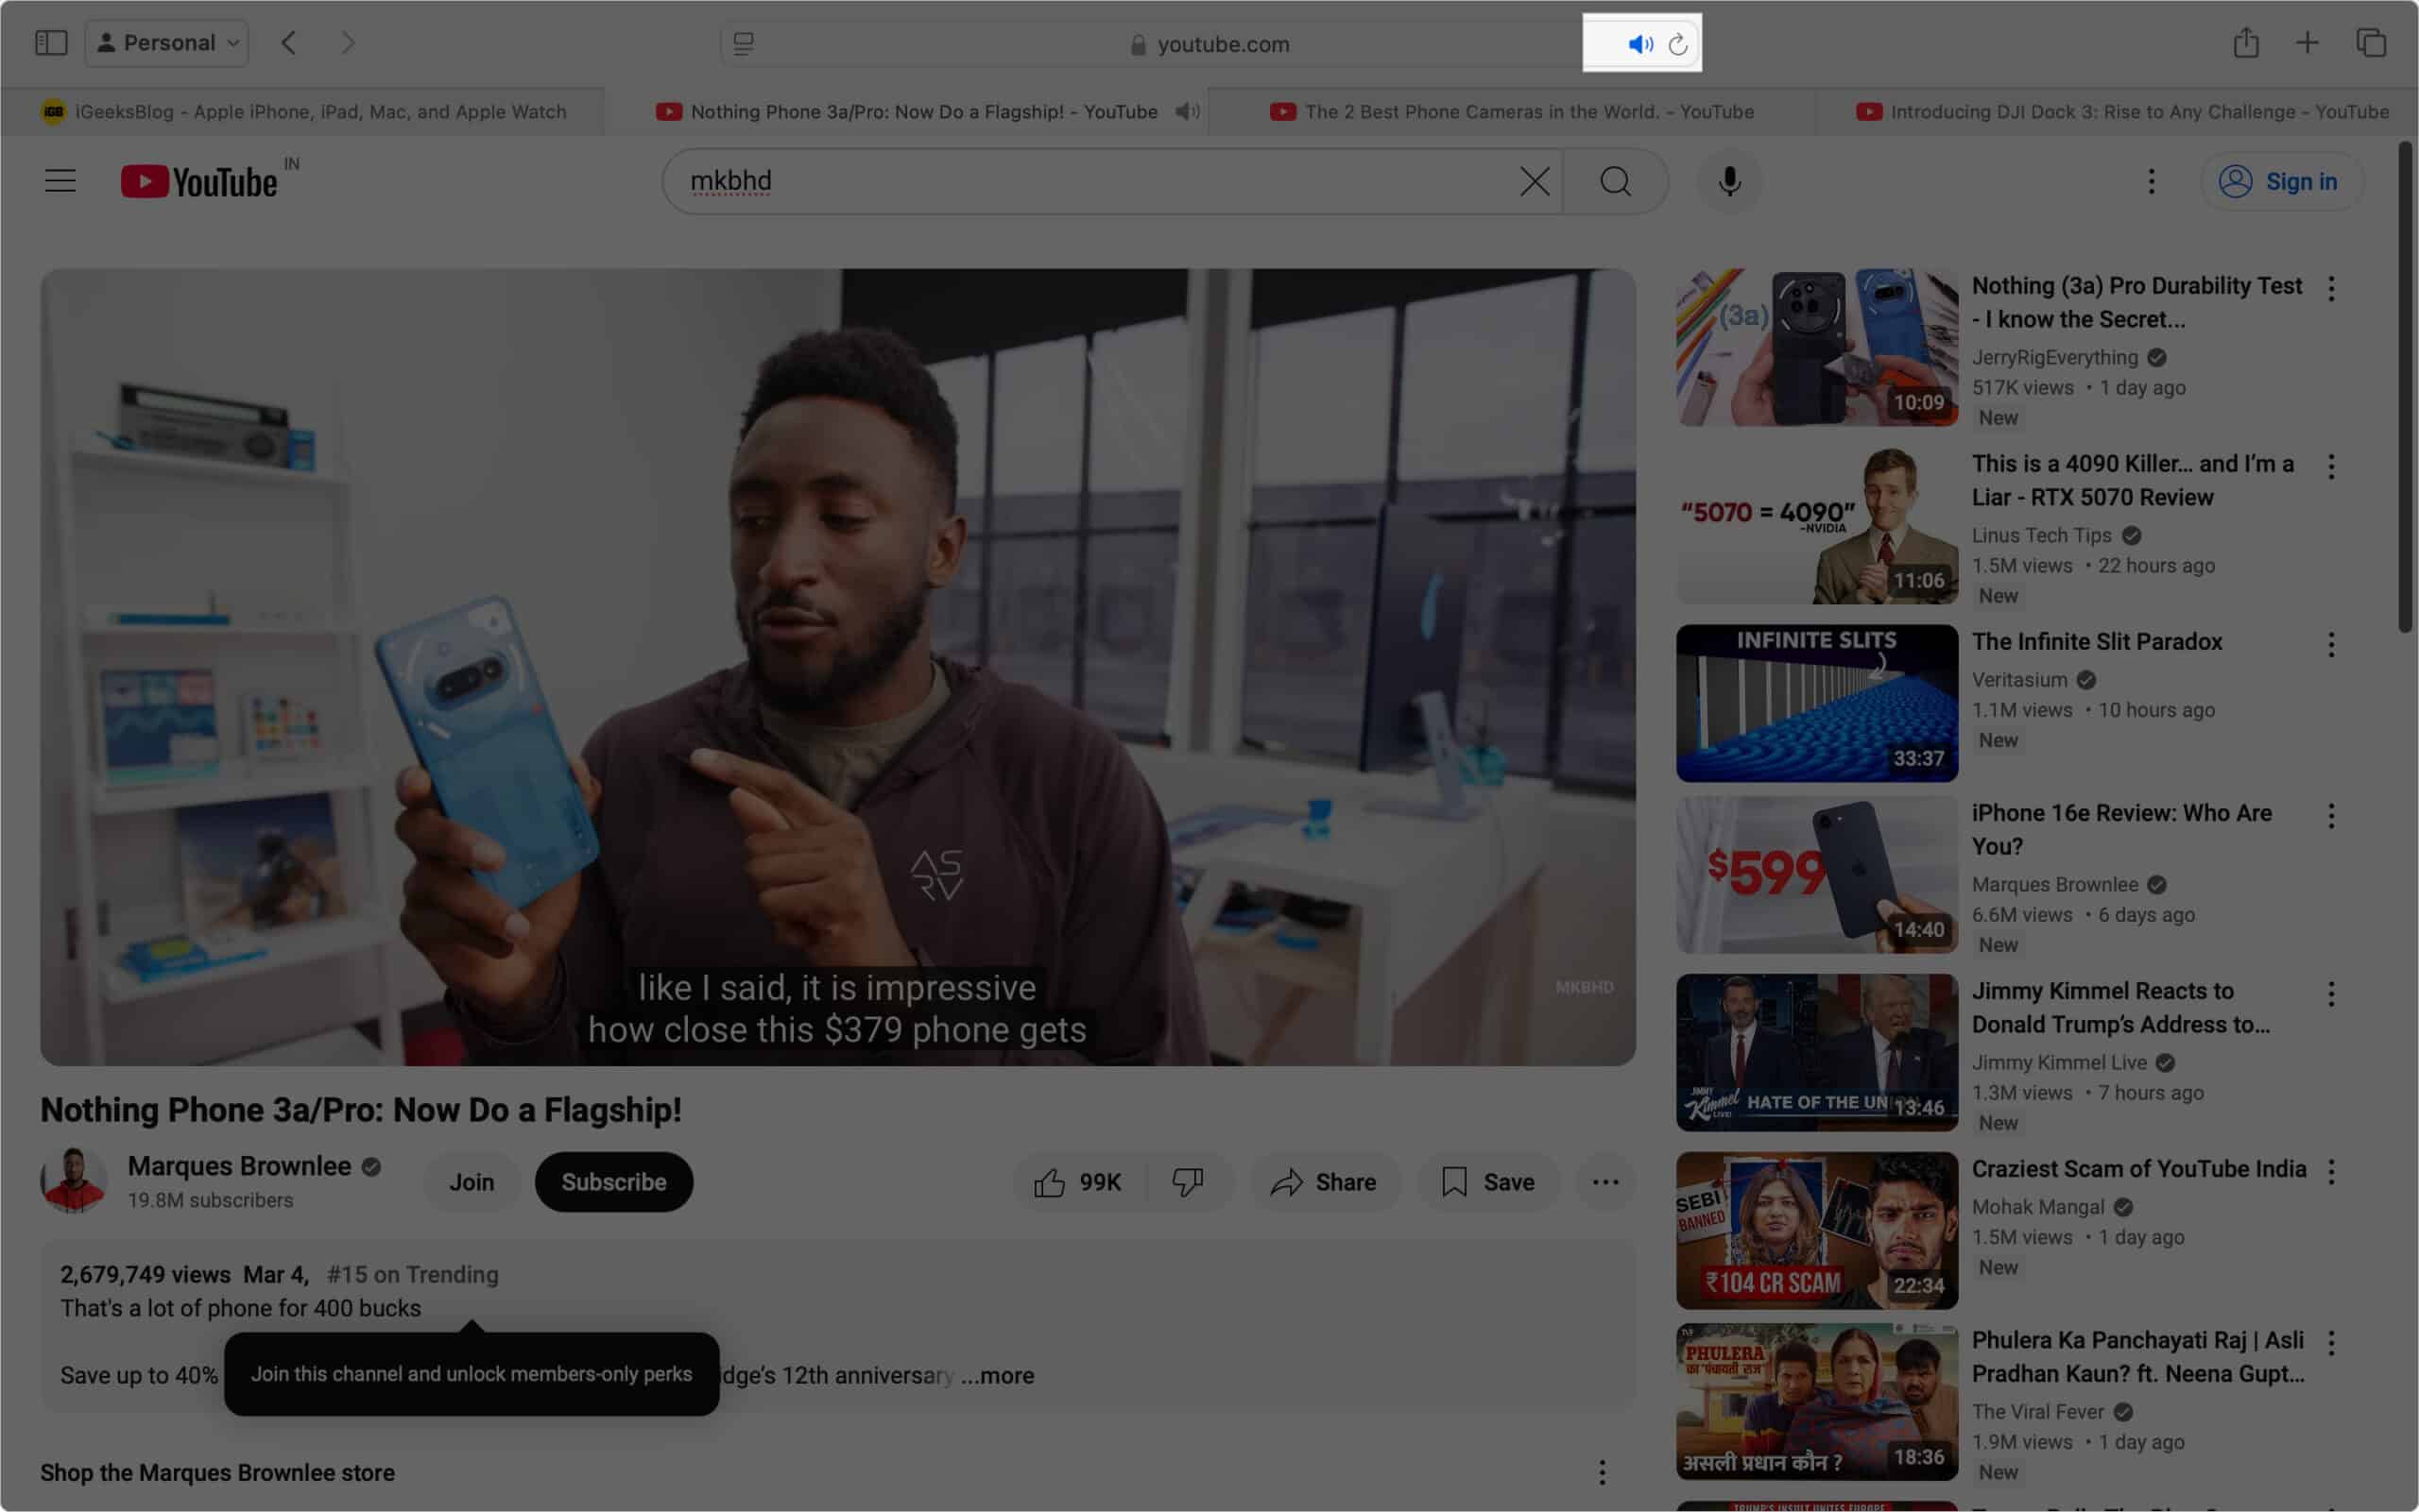
Task: Open the Safari share sheet
Action: point(2246,43)
